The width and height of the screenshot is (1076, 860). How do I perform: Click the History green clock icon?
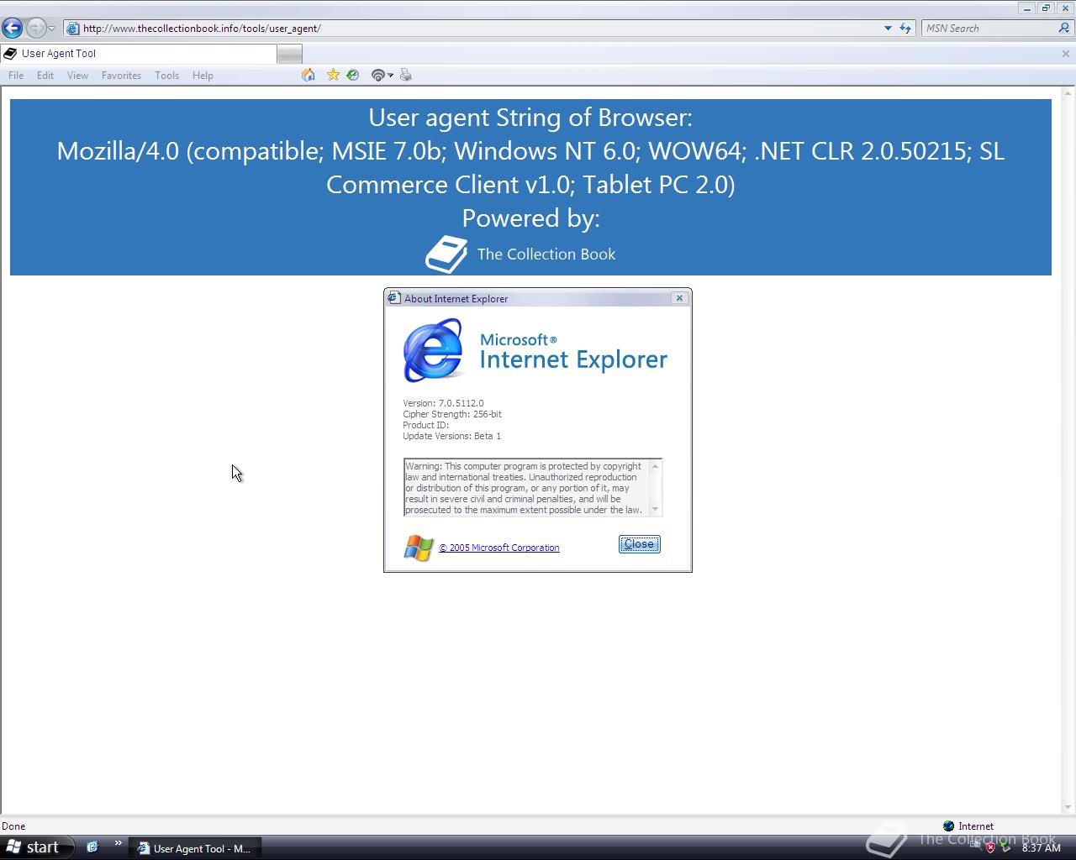(x=353, y=75)
